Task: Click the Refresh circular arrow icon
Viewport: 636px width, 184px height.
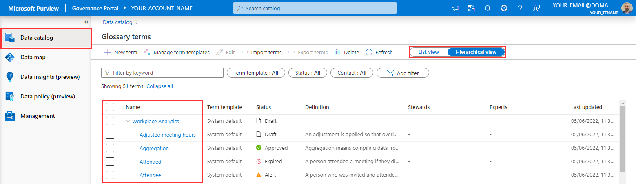Action: point(369,52)
